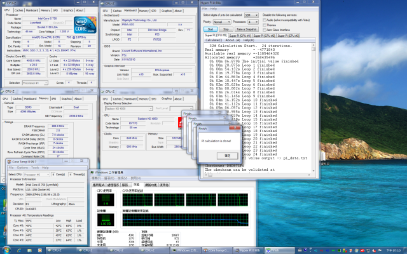The image size is (407, 254).
Task: Open CPU-Z Selection Processor #1 dropdown
Action: point(35,83)
